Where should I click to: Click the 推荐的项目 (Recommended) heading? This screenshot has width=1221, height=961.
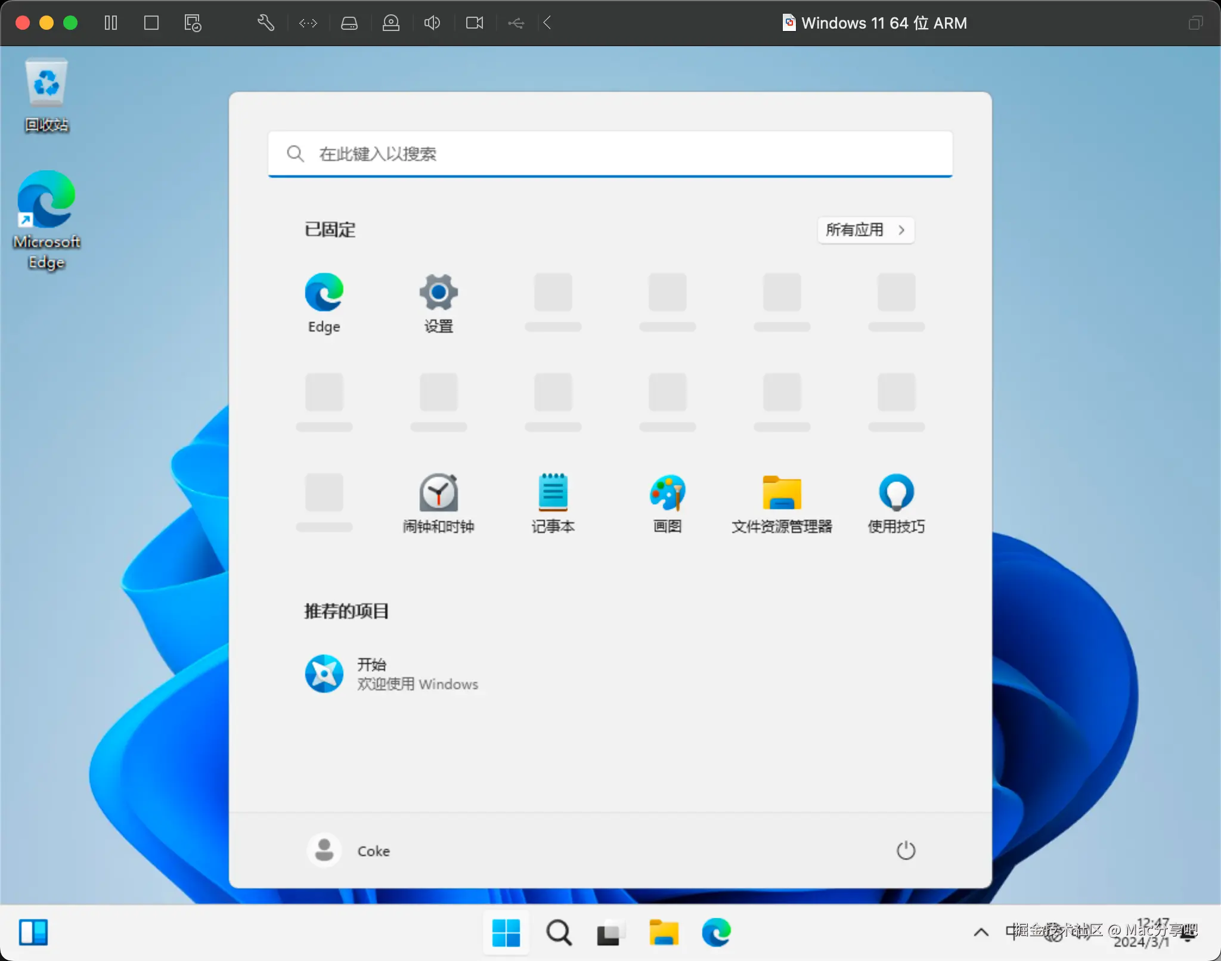point(346,611)
